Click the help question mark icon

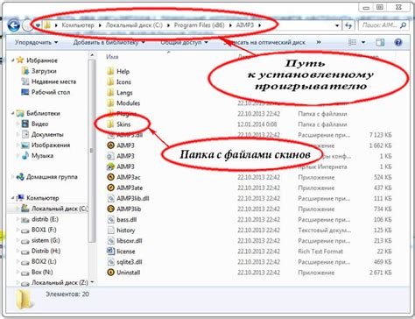click(398, 42)
